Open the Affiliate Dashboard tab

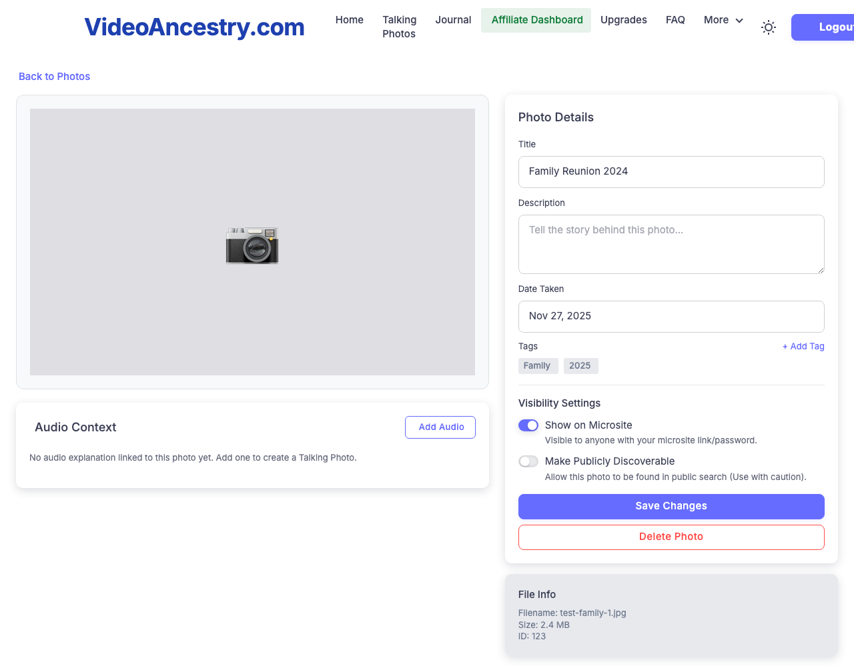coord(536,20)
